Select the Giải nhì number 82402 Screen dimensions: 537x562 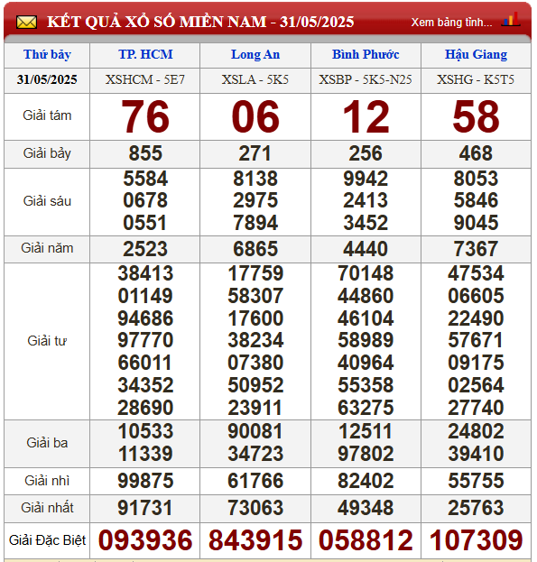(366, 481)
